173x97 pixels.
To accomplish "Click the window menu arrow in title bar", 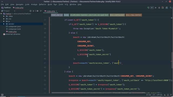I will pyautogui.click(x=2, y=2).
